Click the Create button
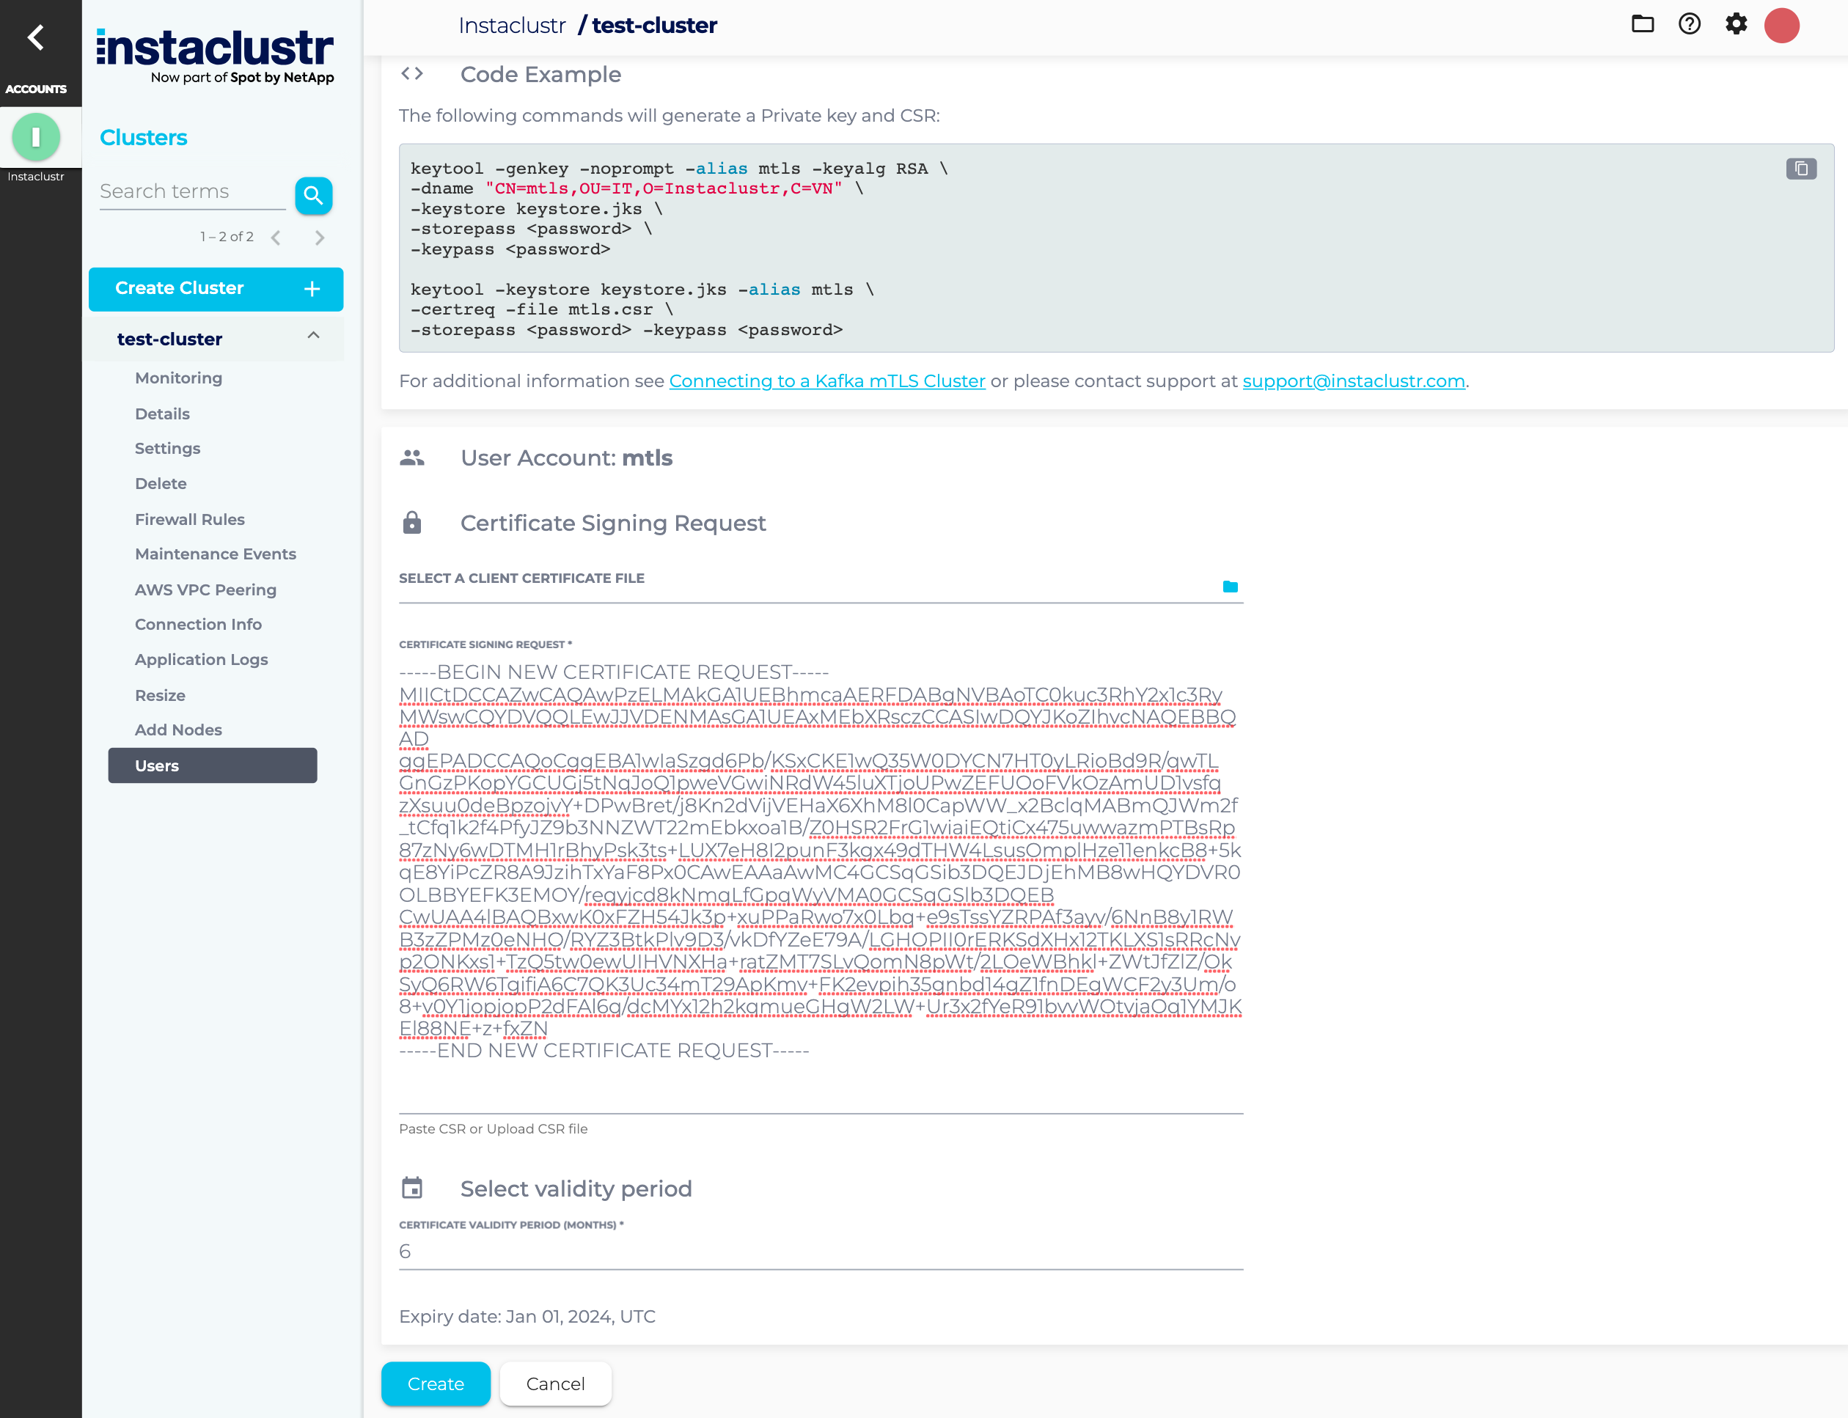Viewport: 1848px width, 1418px height. pyautogui.click(x=435, y=1384)
